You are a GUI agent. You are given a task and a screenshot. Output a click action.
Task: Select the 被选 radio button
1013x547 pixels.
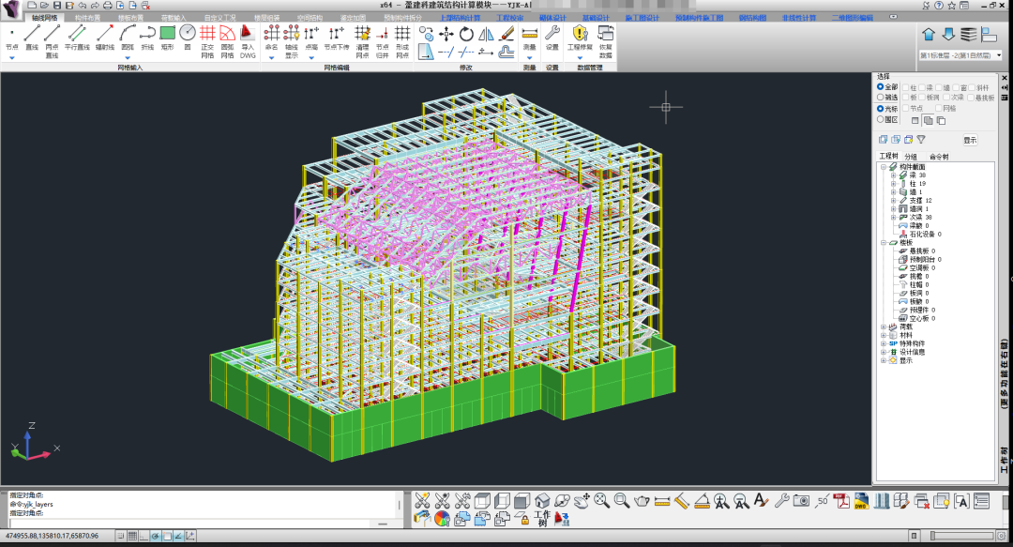click(880, 97)
